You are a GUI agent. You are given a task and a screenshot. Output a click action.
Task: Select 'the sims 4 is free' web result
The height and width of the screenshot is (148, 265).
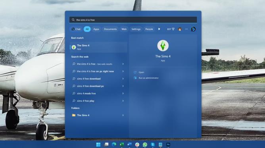pos(98,64)
